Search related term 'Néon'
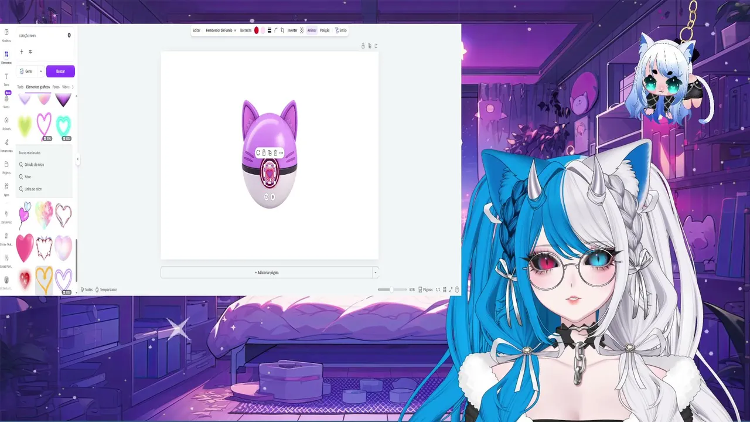This screenshot has height=422, width=750. coord(28,176)
